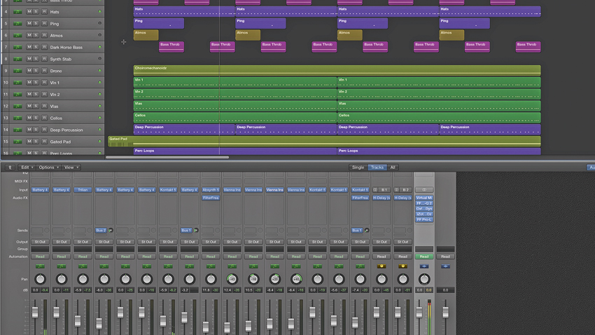Record-enable the Drone track

[x=44, y=71]
